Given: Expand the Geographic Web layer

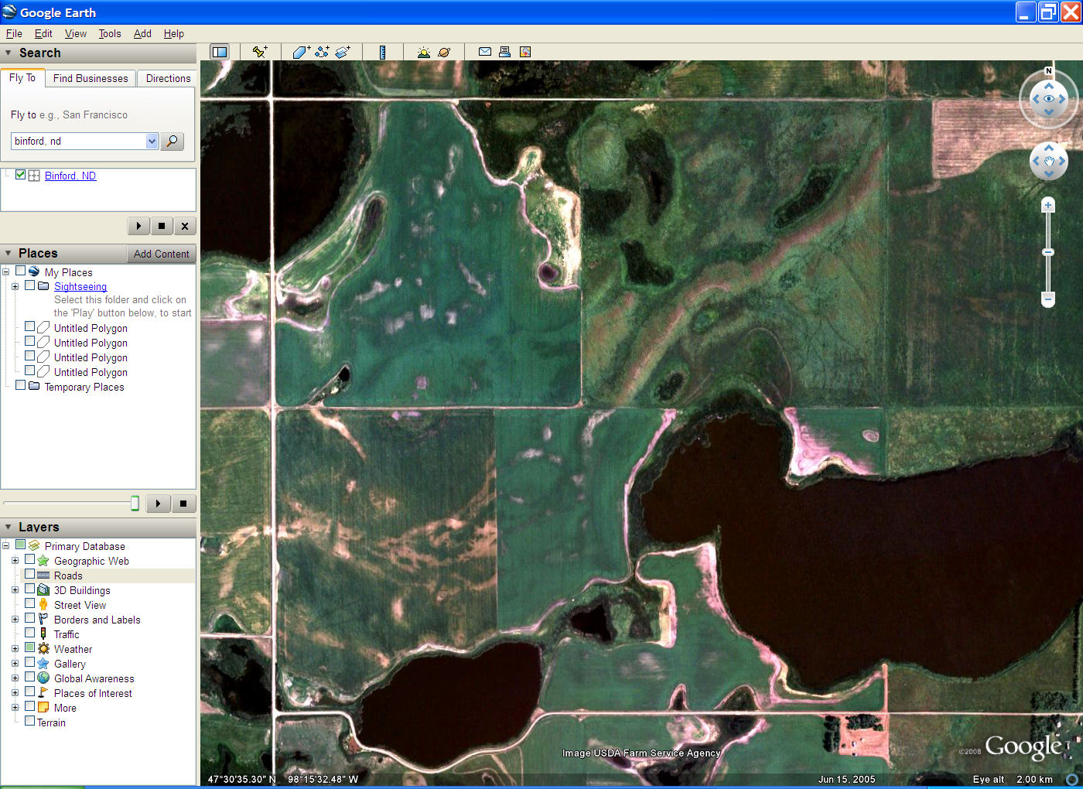Looking at the screenshot, I should pyautogui.click(x=15, y=561).
